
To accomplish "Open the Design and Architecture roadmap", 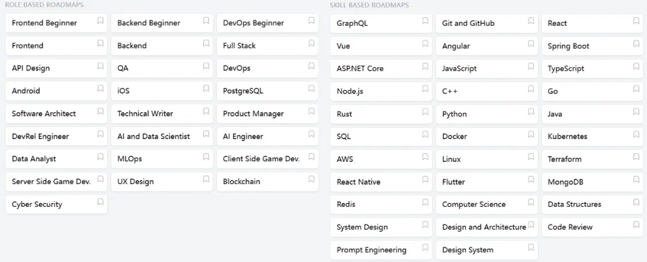I will [483, 227].
